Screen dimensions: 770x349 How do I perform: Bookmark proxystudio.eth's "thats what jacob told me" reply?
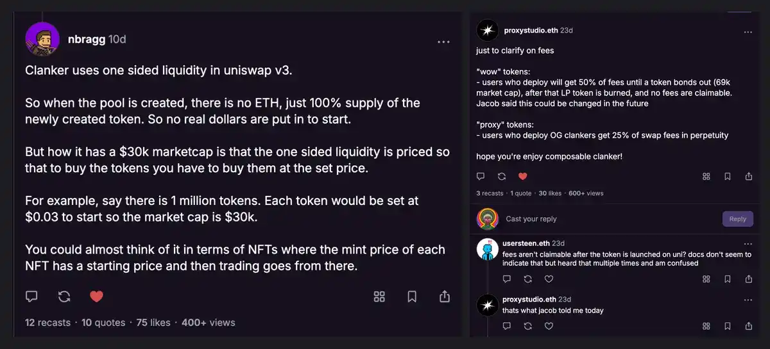pyautogui.click(x=727, y=326)
